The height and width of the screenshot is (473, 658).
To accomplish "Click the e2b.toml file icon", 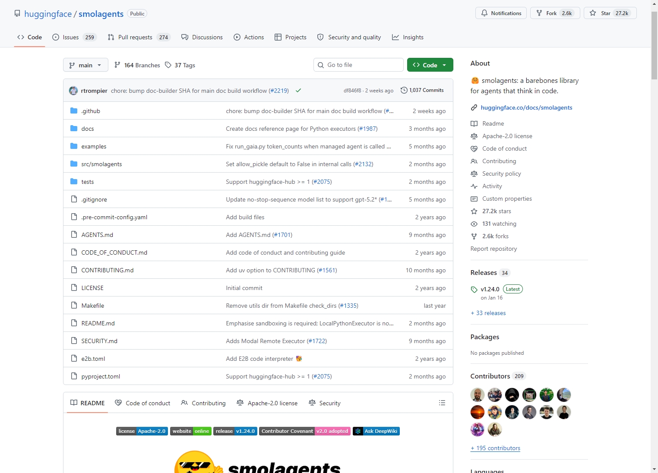I will pos(74,359).
